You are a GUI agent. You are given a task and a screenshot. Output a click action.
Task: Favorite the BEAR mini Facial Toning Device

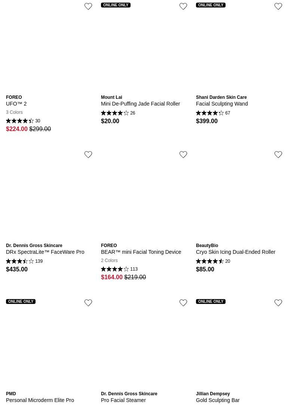coord(183,155)
